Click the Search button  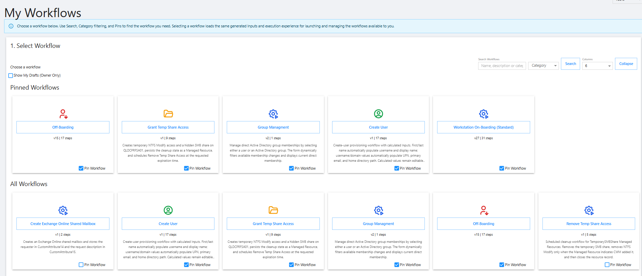(571, 64)
